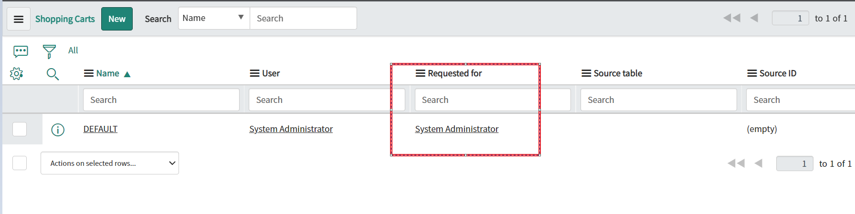This screenshot has height=214, width=855.
Task: Open personalize list gear icon
Action: [17, 74]
